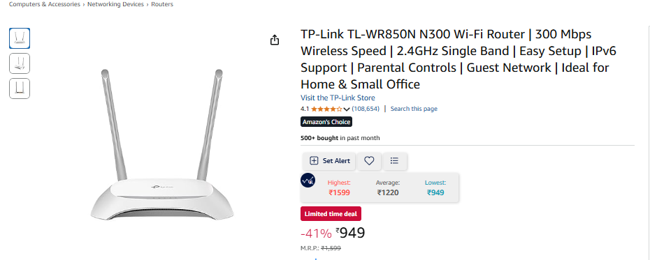Image resolution: width=650 pixels, height=260 pixels.
Task: Open the list icon beside the heart
Action: click(x=395, y=161)
